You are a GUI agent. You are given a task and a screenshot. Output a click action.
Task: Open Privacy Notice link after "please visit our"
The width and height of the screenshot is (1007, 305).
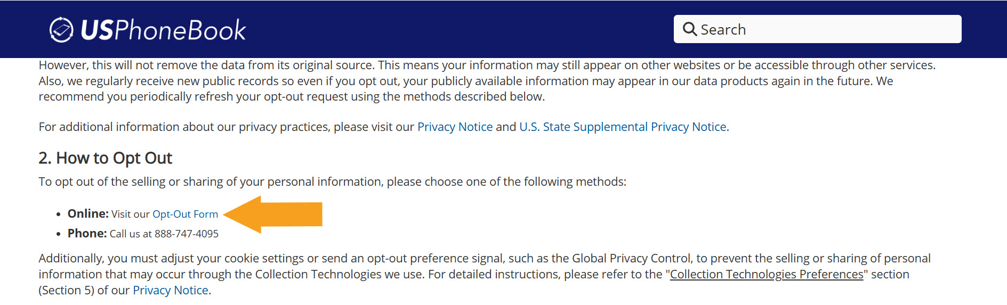click(x=455, y=127)
